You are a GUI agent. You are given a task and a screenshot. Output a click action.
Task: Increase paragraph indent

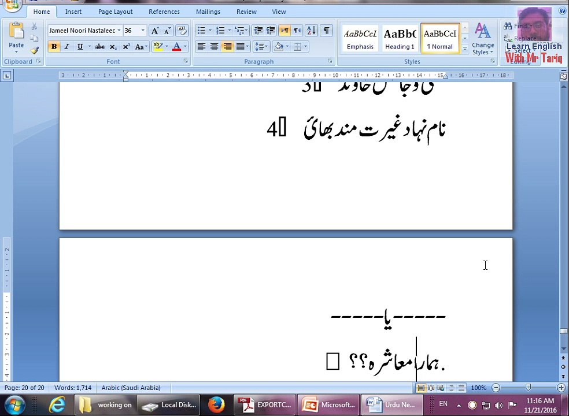coord(271,31)
